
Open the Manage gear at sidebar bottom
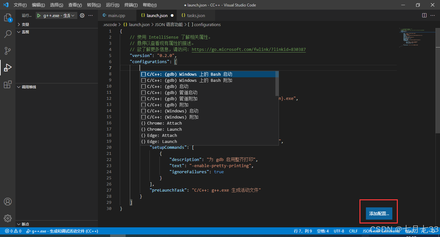click(8, 218)
